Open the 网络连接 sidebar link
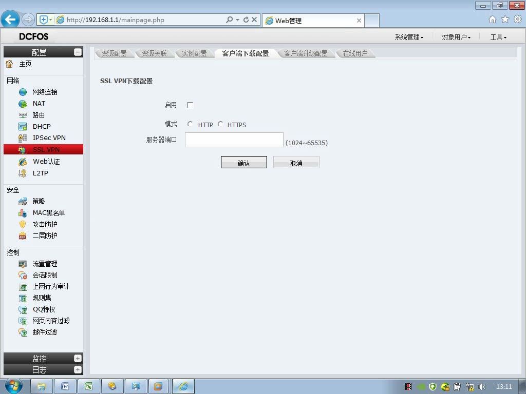This screenshot has width=526, height=394. pyautogui.click(x=45, y=92)
